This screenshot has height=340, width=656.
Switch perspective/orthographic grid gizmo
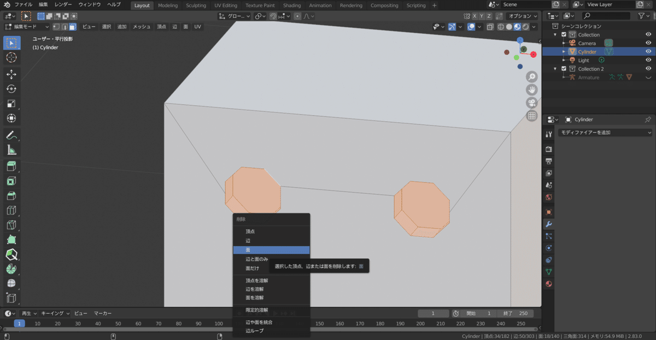click(x=531, y=116)
